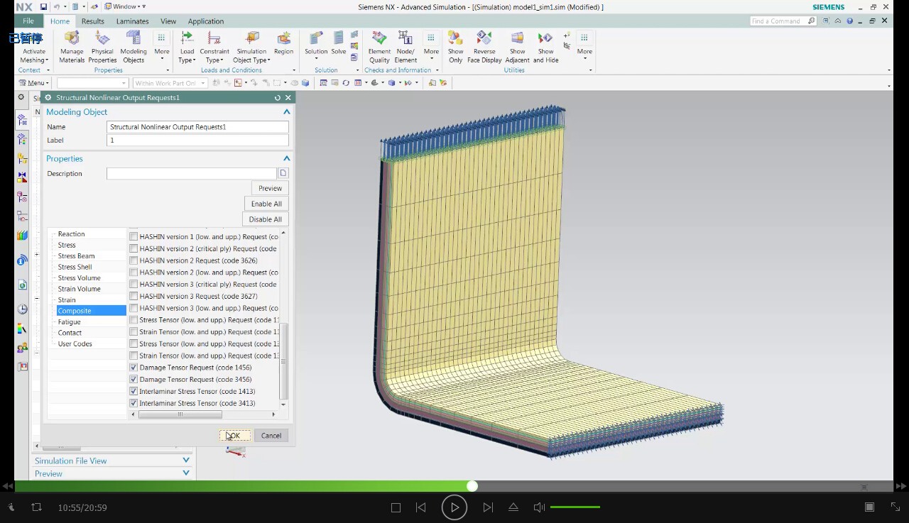Open the Window dropdown in title bar
Viewport: 909px width, 523px height.
(x=124, y=6)
